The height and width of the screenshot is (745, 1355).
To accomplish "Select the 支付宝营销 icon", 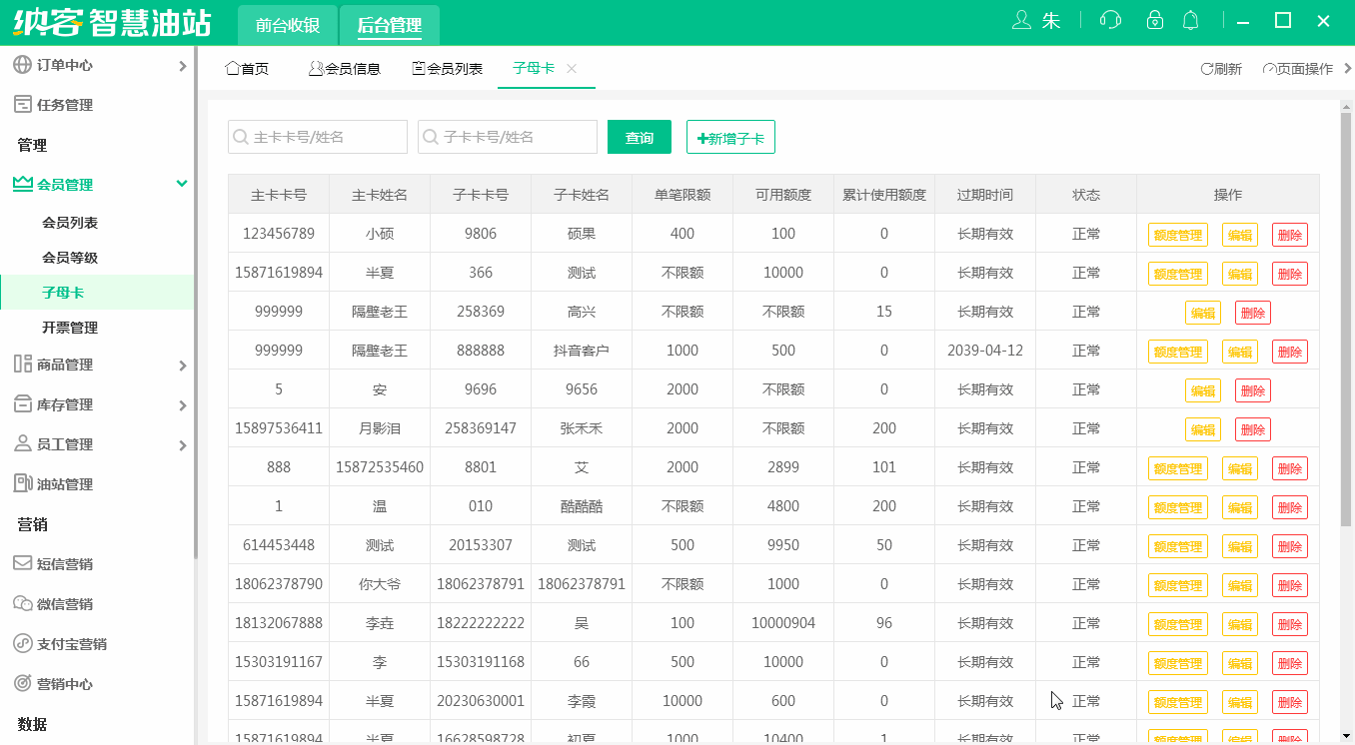I will [x=22, y=643].
